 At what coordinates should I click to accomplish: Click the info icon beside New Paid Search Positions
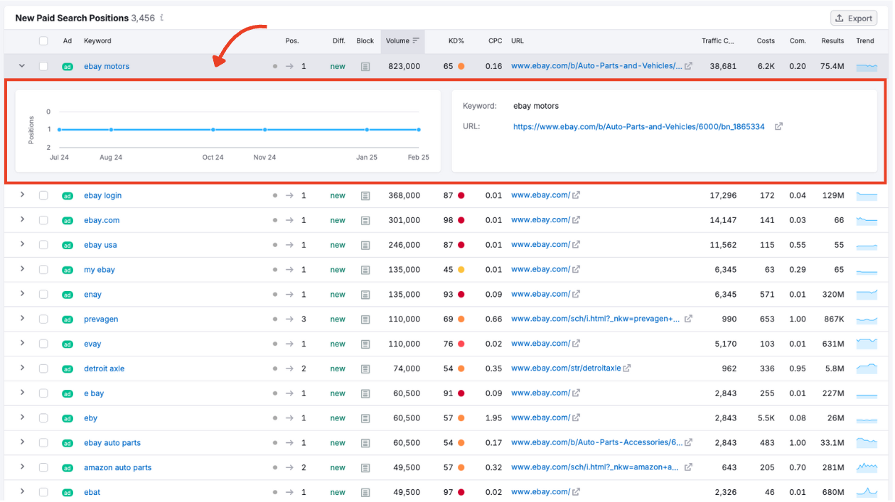coord(161,18)
